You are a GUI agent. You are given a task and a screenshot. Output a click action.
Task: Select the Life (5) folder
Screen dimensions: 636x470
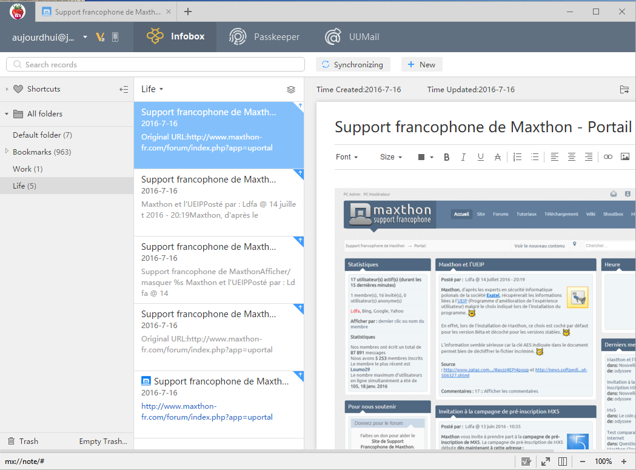(x=67, y=186)
